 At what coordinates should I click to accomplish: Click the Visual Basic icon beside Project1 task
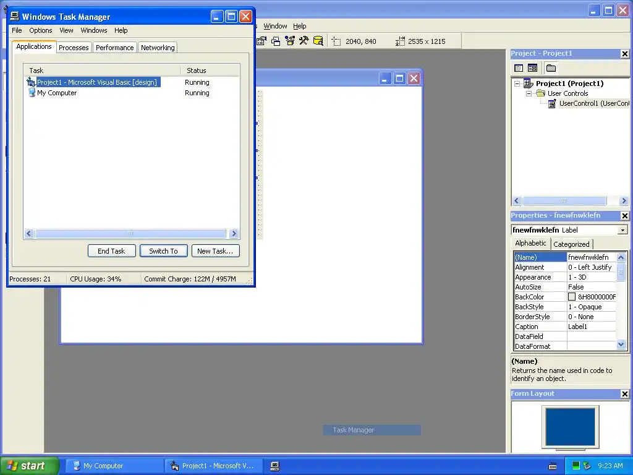click(x=31, y=82)
